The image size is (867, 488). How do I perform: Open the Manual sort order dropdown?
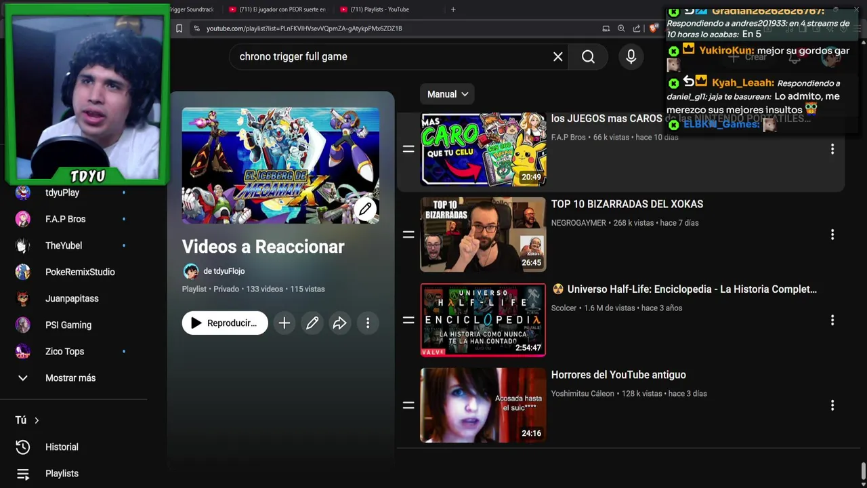pyautogui.click(x=448, y=94)
